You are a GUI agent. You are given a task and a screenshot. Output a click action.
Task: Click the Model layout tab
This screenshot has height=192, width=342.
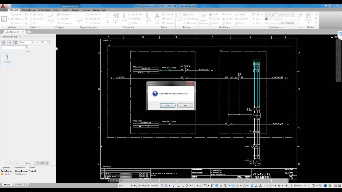coord(7,185)
